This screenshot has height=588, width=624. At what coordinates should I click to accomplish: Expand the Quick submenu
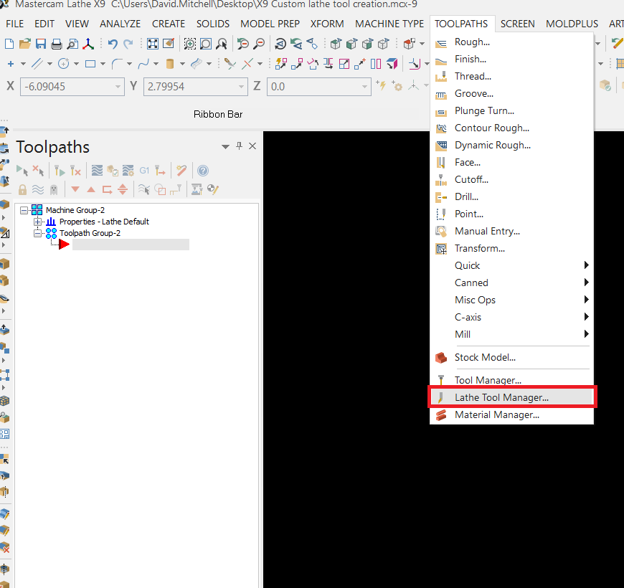(511, 265)
